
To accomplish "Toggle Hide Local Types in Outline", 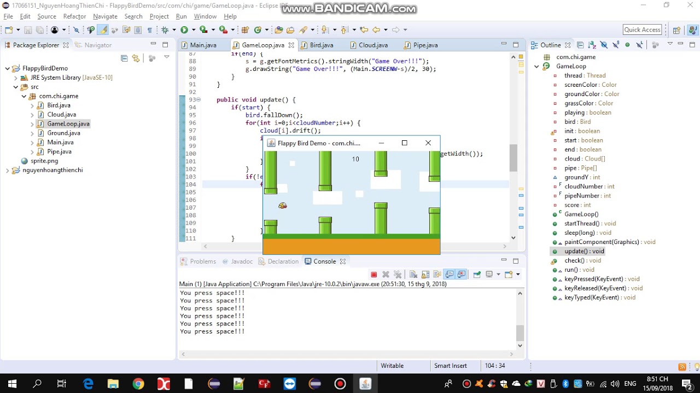I will pyautogui.click(x=639, y=45).
